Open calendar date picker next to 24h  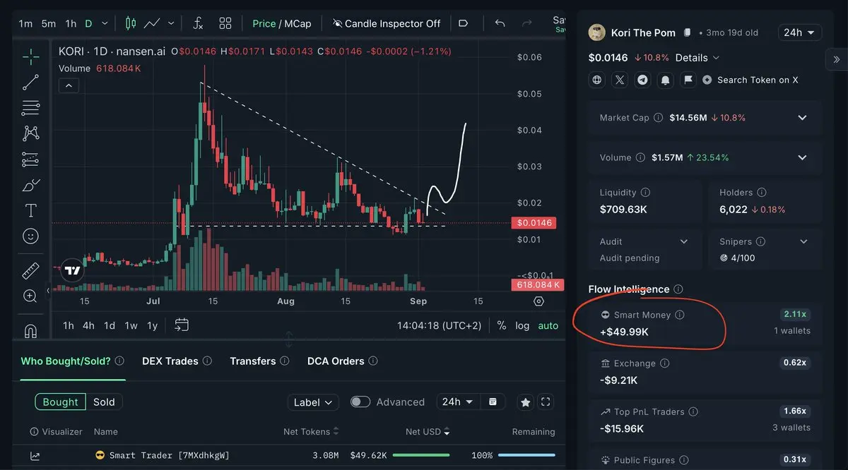(x=493, y=402)
